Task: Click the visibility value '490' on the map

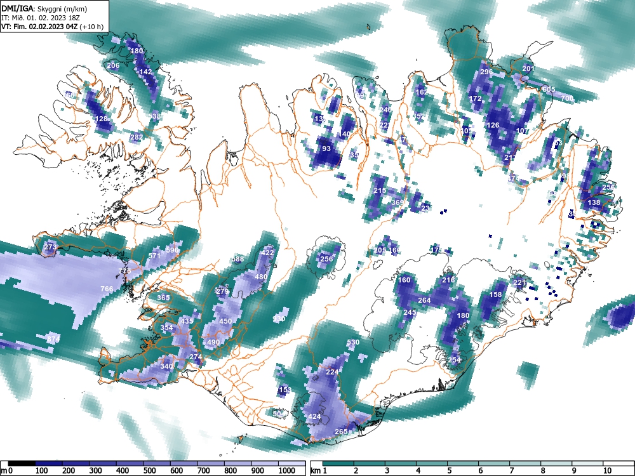Action: (213, 342)
